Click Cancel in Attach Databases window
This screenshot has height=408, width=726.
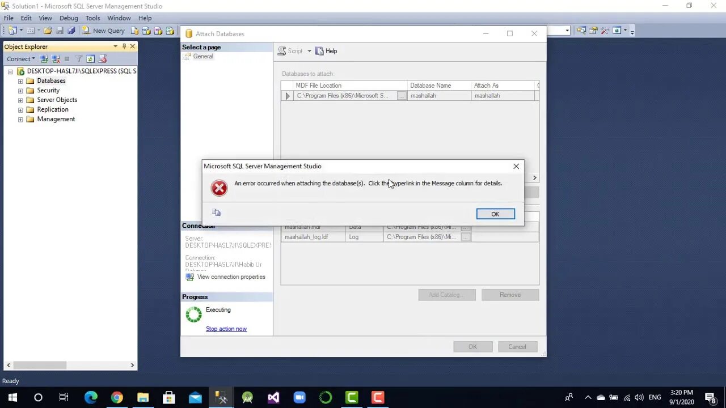[x=517, y=347]
